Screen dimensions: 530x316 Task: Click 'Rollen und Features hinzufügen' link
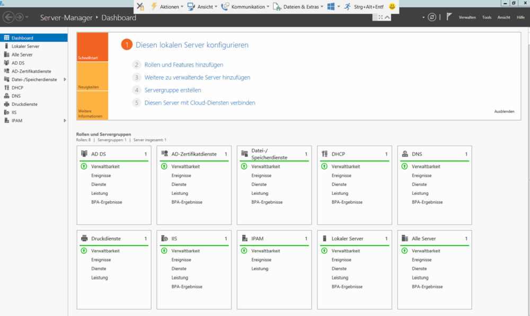[183, 65]
